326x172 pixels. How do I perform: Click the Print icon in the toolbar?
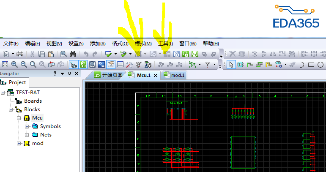coord(20,54)
